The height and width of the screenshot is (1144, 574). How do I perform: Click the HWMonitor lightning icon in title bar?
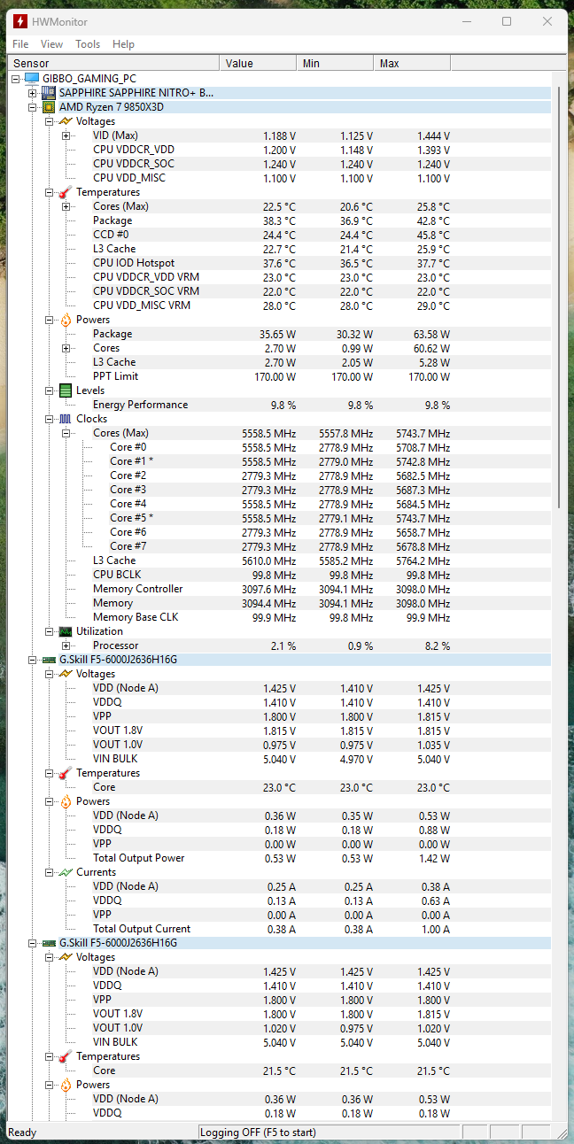pyautogui.click(x=19, y=21)
